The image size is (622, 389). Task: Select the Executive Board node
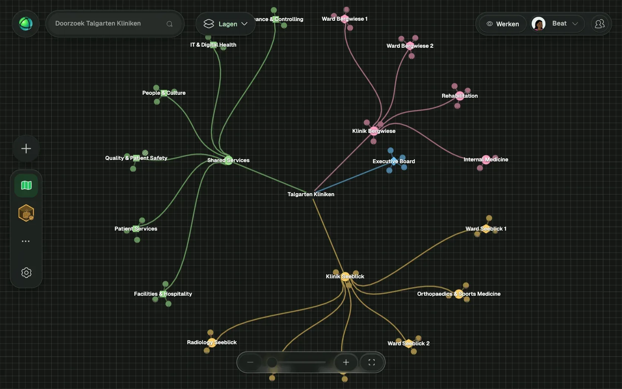pyautogui.click(x=394, y=161)
